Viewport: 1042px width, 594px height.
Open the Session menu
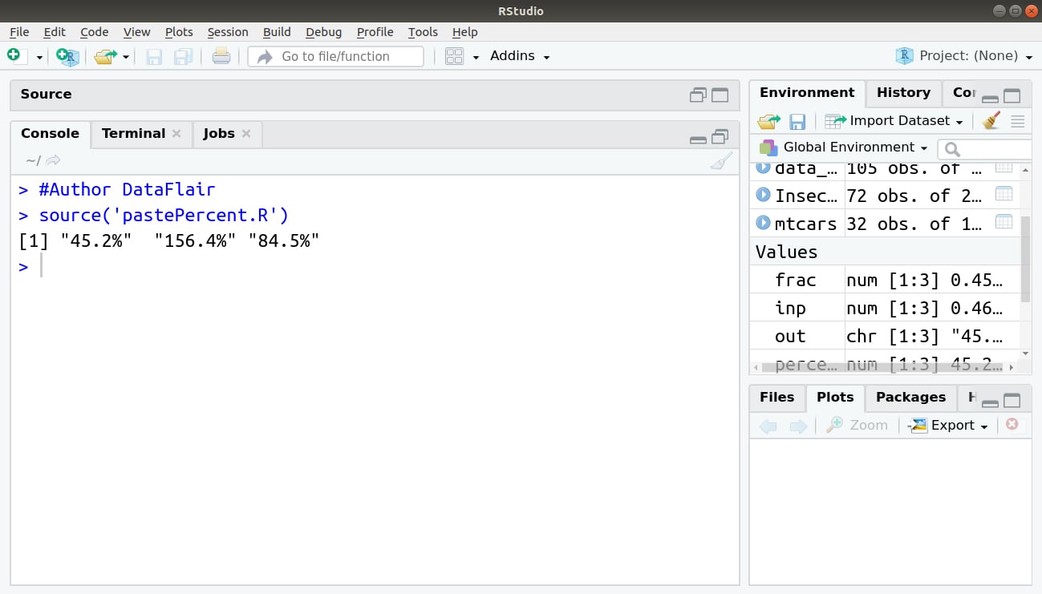[x=228, y=32]
